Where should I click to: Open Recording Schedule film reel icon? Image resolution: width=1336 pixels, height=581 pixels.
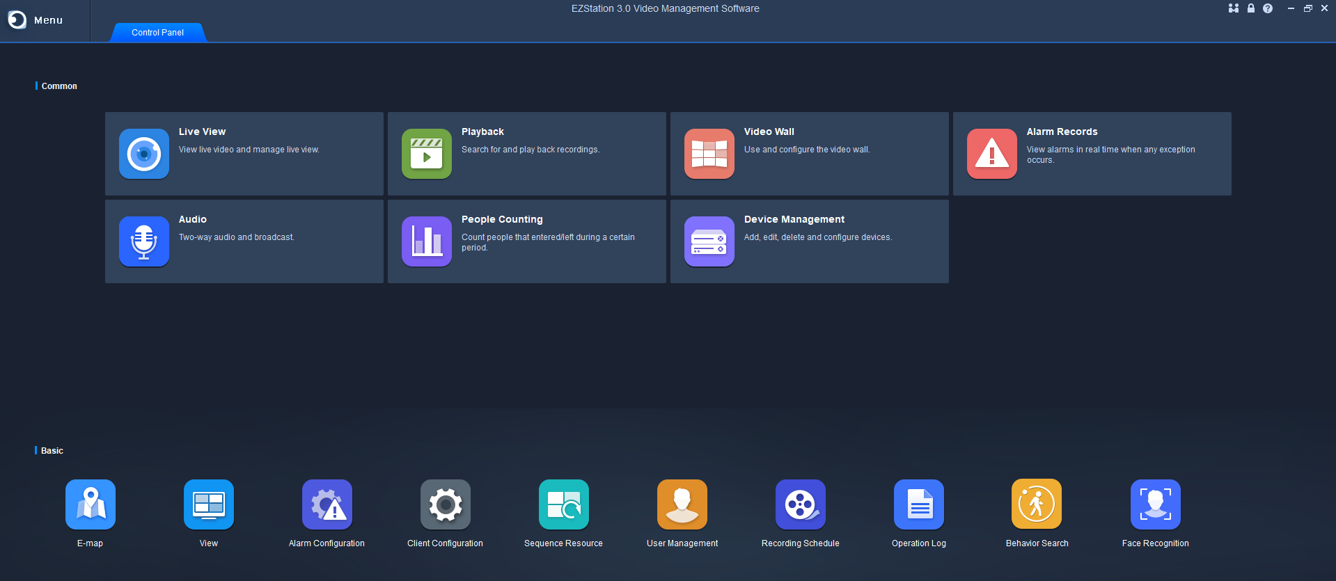pos(801,504)
